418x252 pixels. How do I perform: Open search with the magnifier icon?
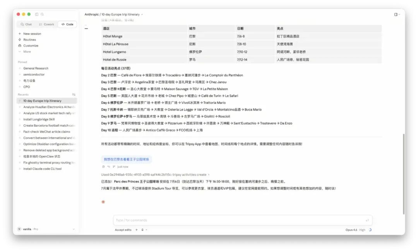[42, 14]
